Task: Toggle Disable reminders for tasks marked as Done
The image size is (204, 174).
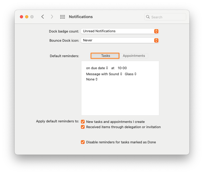Action: tap(83, 142)
